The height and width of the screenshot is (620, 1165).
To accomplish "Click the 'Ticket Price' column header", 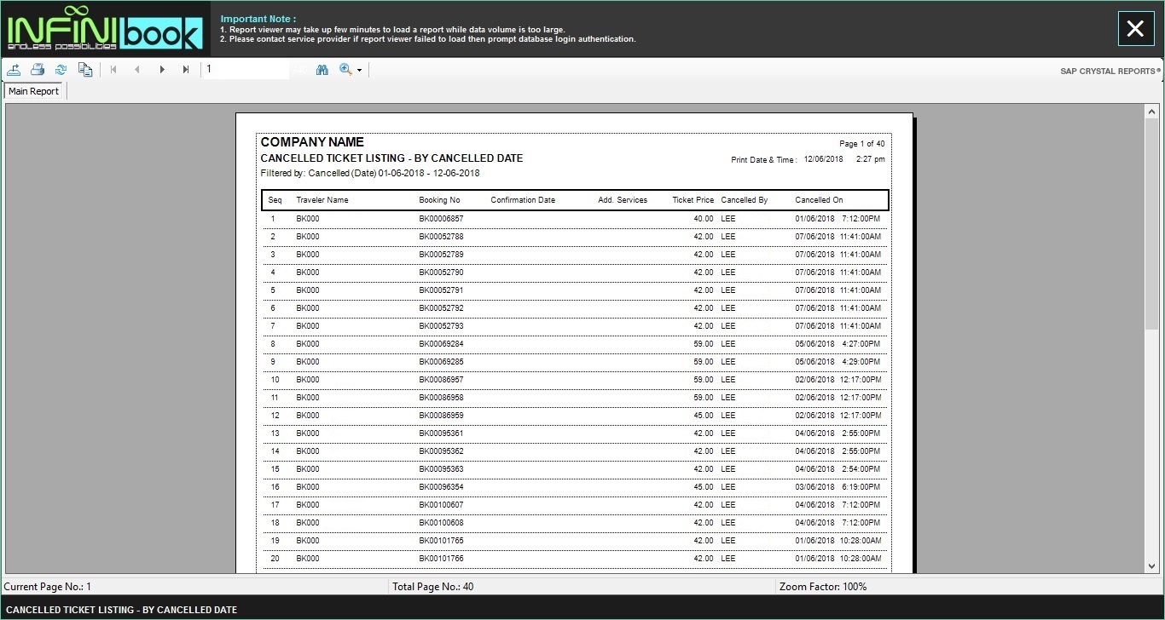I will (x=693, y=200).
